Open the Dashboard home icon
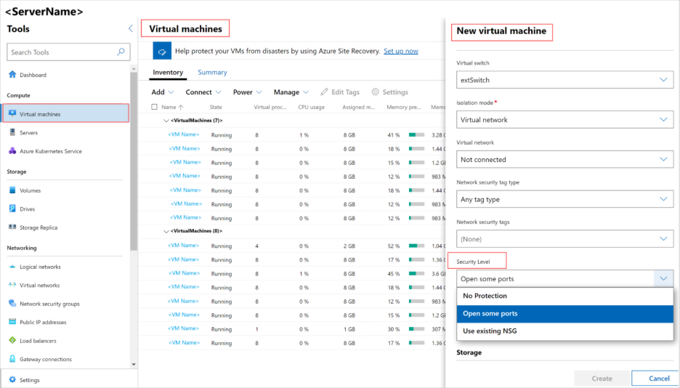The height and width of the screenshot is (388, 680). pyautogui.click(x=12, y=75)
